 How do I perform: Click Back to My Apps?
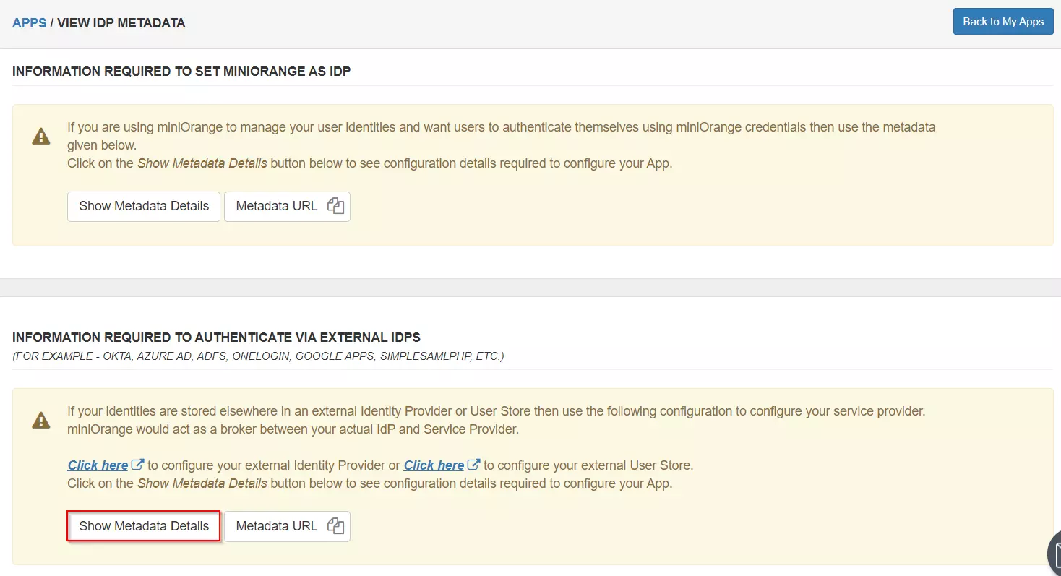1002,21
